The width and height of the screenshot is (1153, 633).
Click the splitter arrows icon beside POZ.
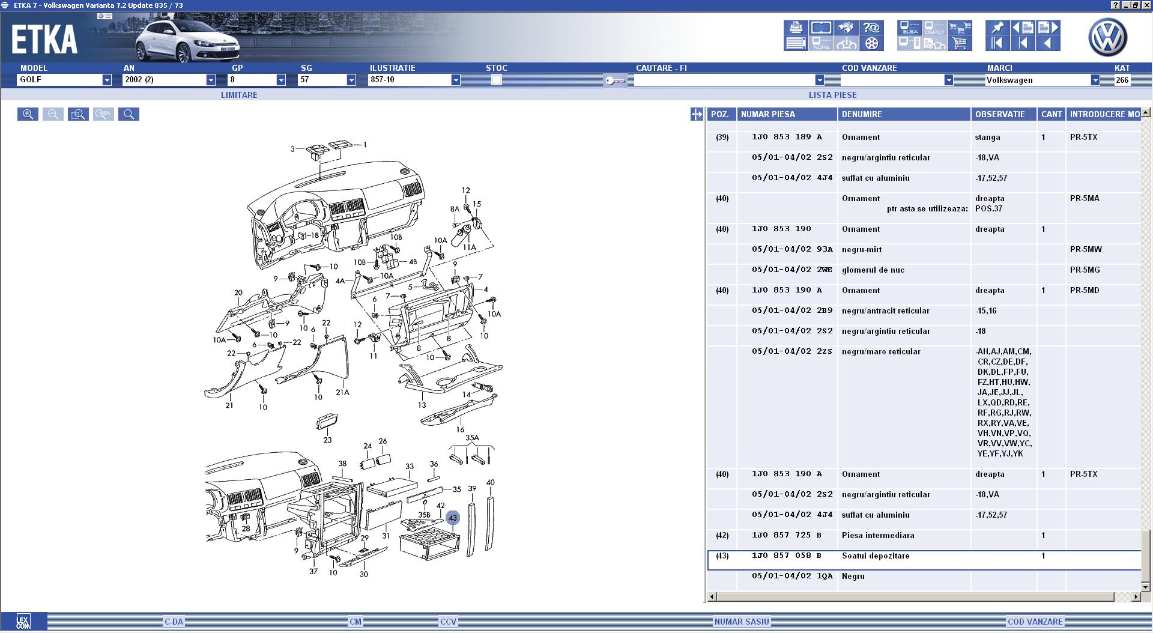697,114
